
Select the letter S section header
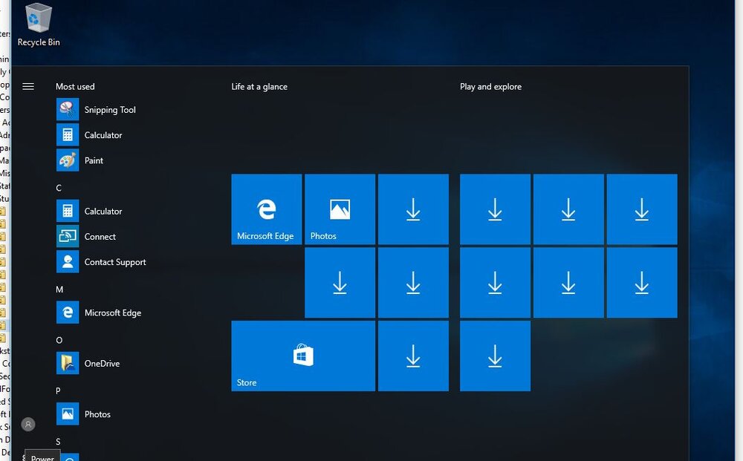(x=58, y=442)
